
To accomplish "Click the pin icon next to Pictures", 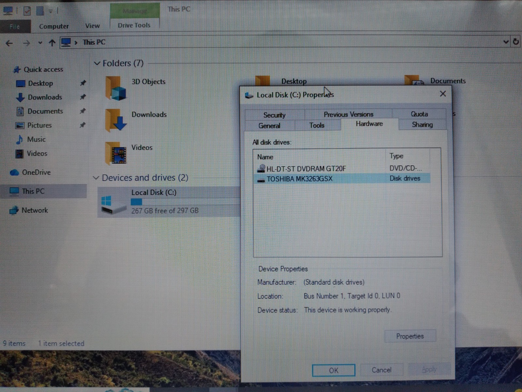I will [x=83, y=125].
